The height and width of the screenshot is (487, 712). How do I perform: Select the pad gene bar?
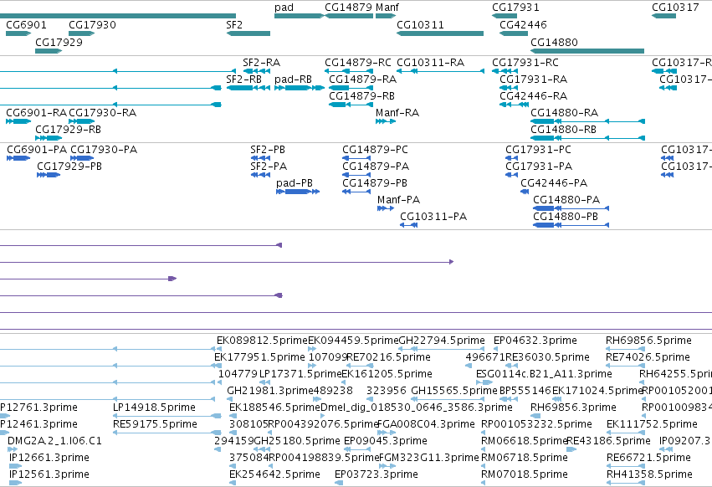click(x=300, y=16)
